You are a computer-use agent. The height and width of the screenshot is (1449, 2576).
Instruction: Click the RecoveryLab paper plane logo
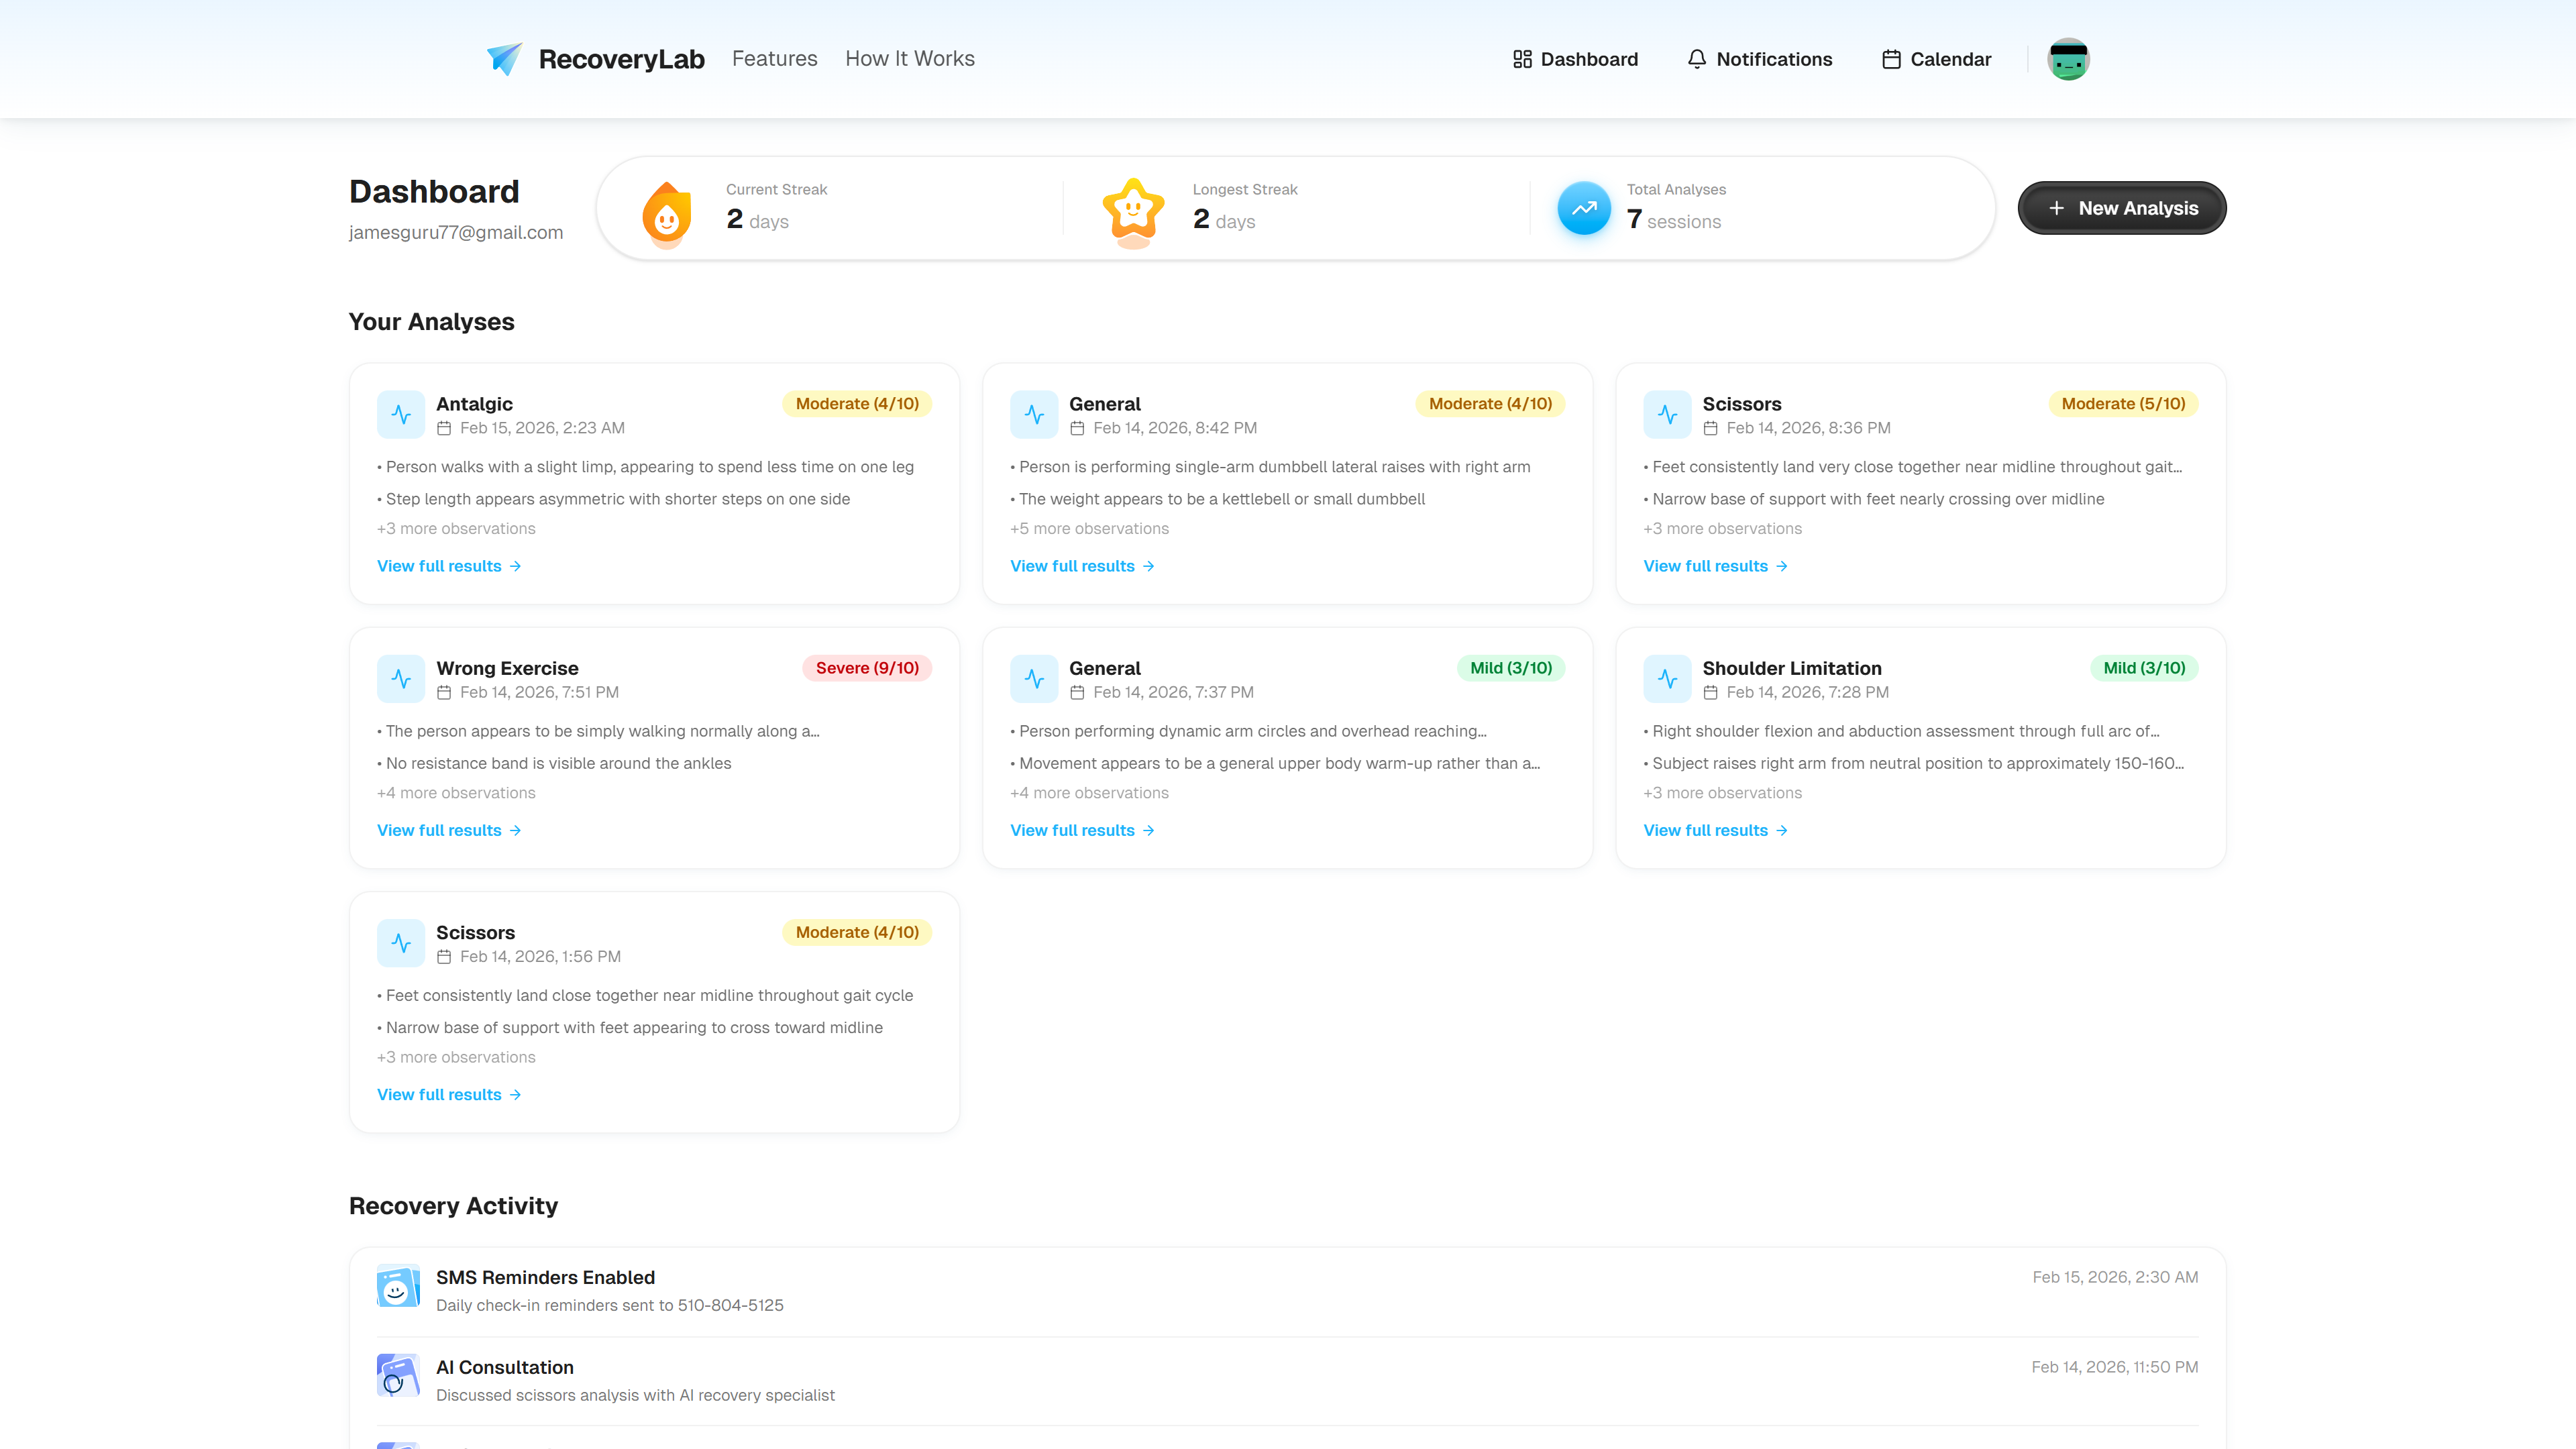(x=504, y=59)
